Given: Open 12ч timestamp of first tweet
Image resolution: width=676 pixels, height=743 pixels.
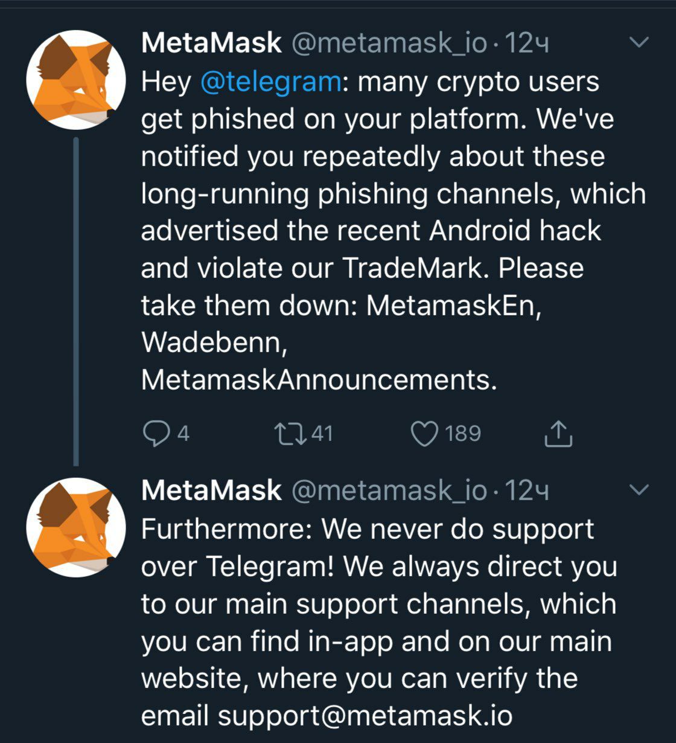Looking at the screenshot, I should click(x=527, y=43).
